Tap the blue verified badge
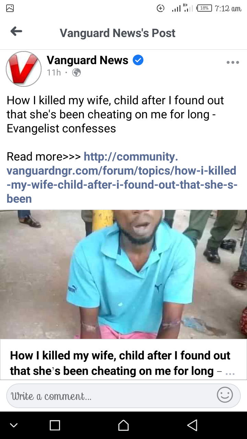The width and height of the screenshot is (247, 439). pyautogui.click(x=138, y=60)
